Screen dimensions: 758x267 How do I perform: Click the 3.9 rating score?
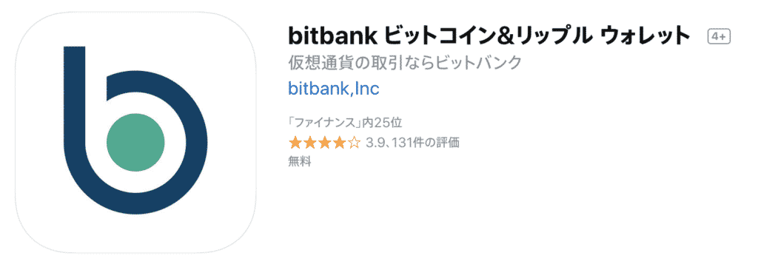[375, 143]
